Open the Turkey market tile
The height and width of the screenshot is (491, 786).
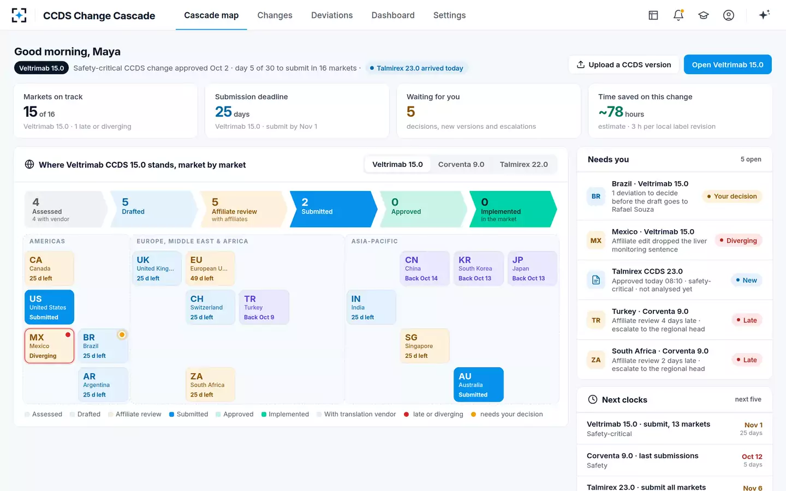coord(264,307)
